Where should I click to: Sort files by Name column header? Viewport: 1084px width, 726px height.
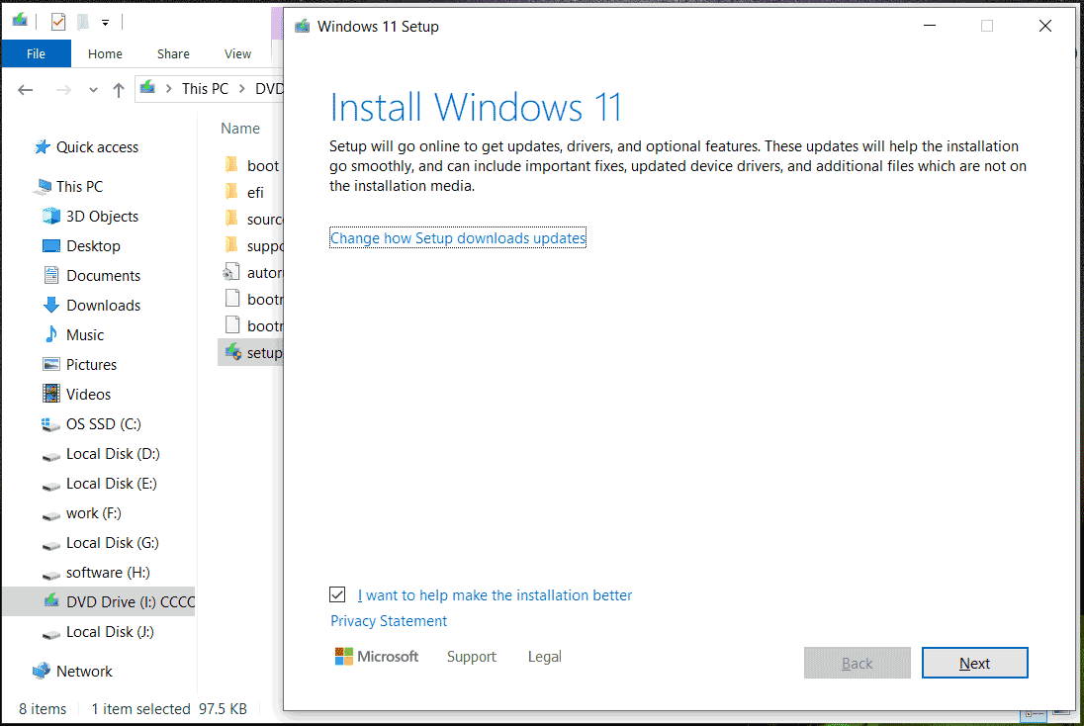coord(240,128)
